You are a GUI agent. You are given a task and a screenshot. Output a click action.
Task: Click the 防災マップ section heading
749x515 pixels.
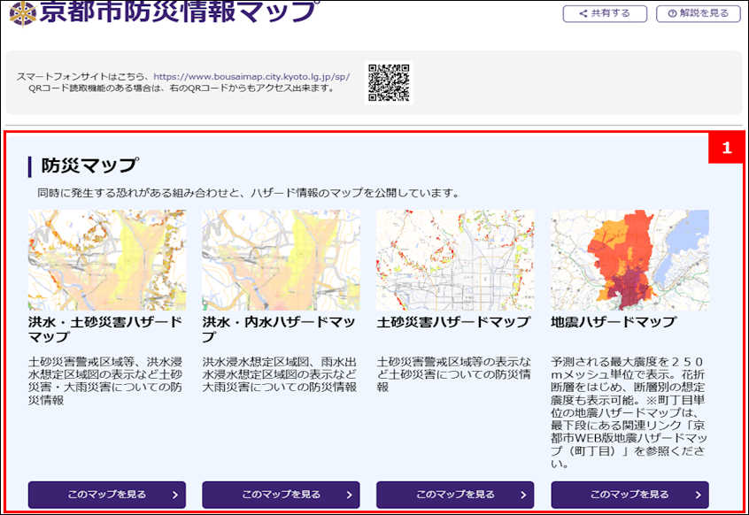click(x=89, y=165)
